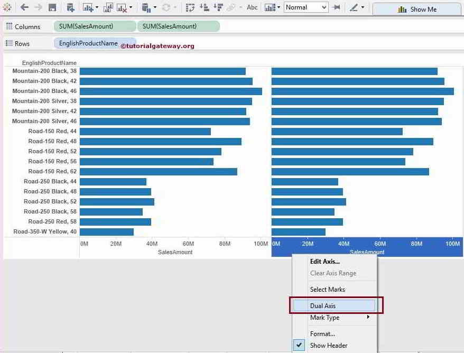This screenshot has height=353, width=464.
Task: Sort ascending toolbar icon
Action: coord(204,7)
